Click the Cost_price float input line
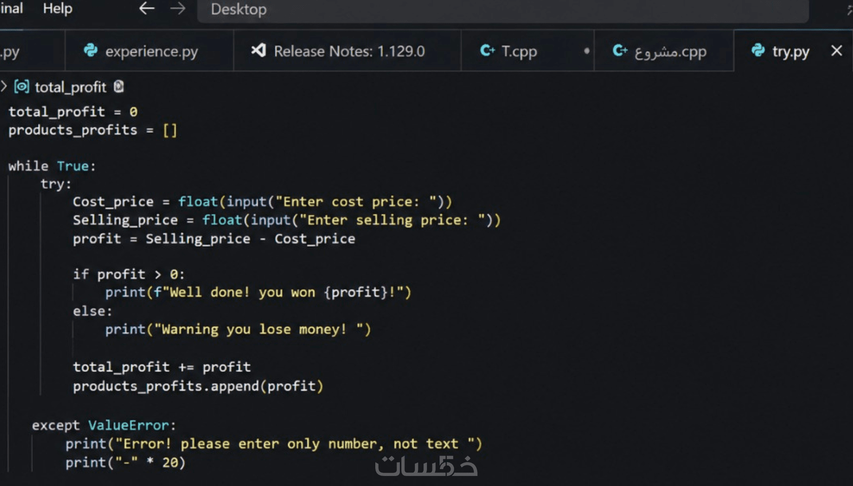This screenshot has width=853, height=486. pos(262,202)
